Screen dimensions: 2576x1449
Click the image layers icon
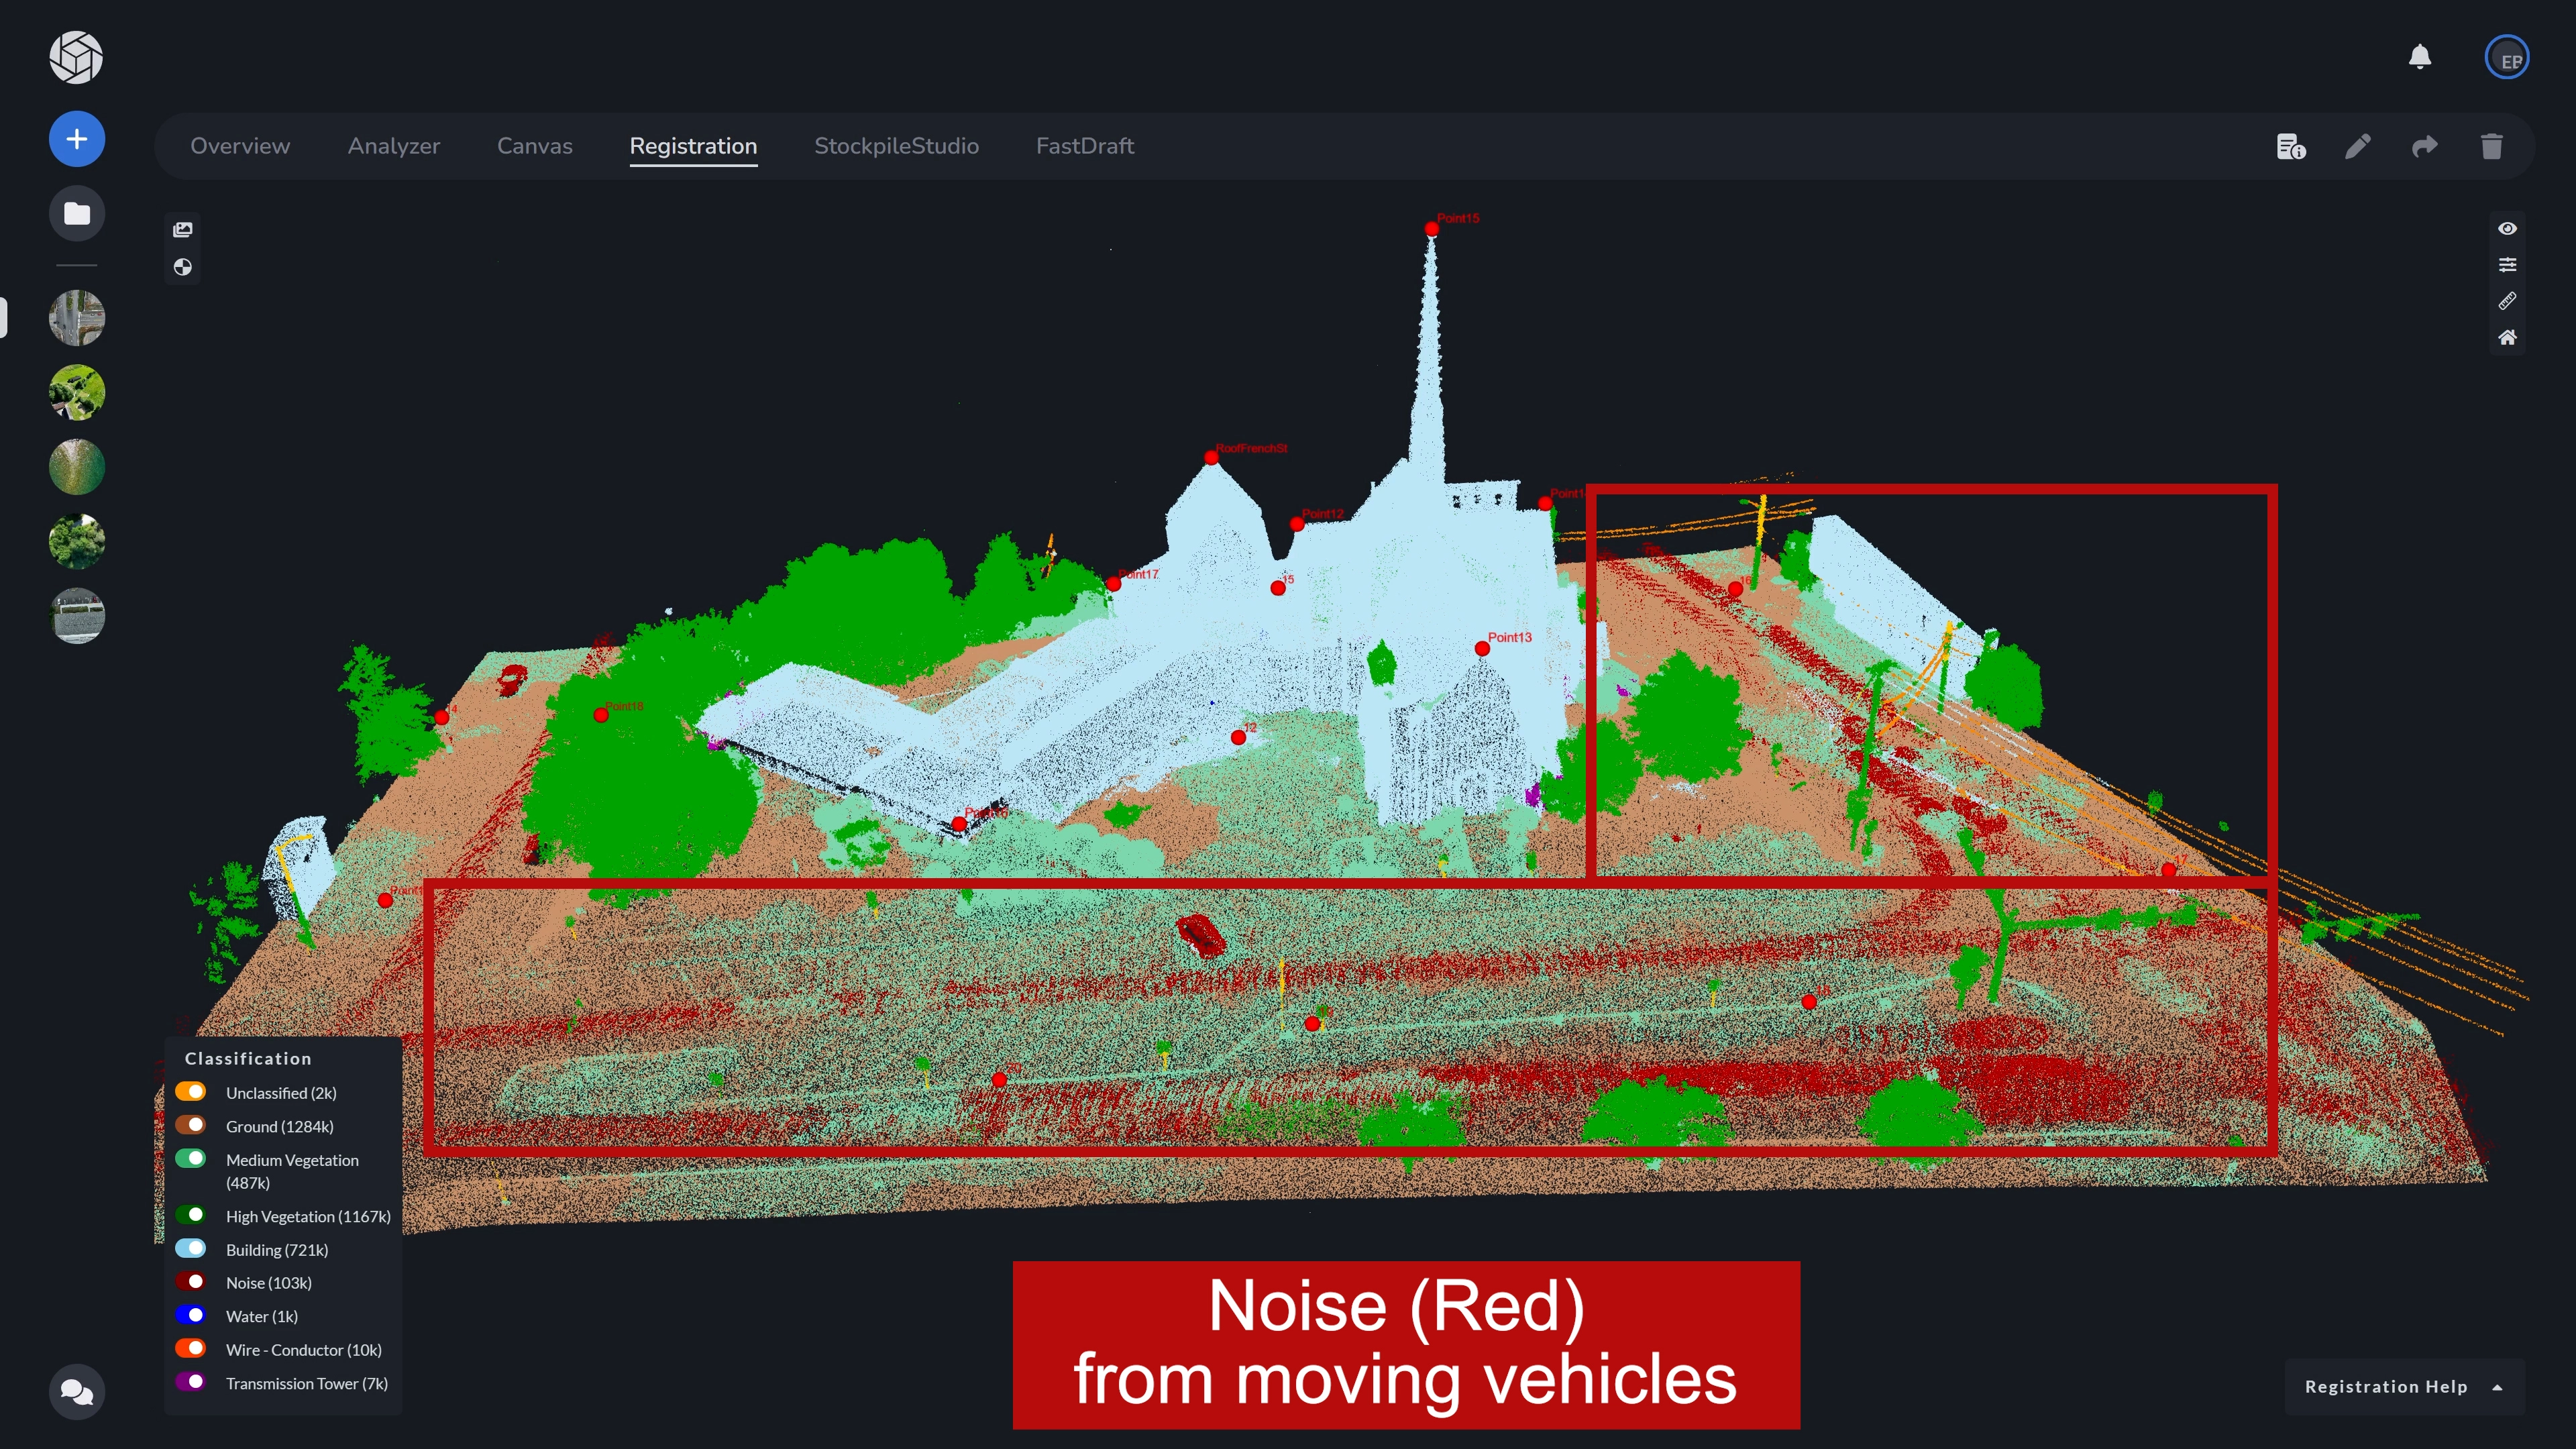pos(183,230)
